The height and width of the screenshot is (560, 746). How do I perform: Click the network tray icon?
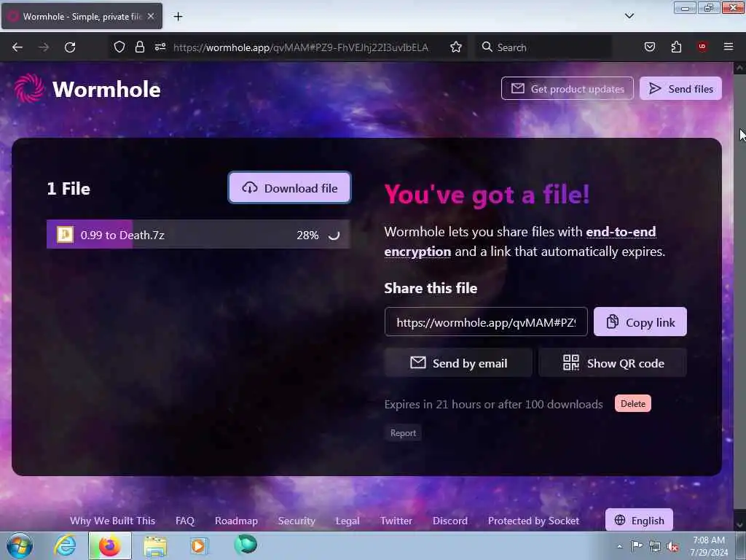[655, 546]
